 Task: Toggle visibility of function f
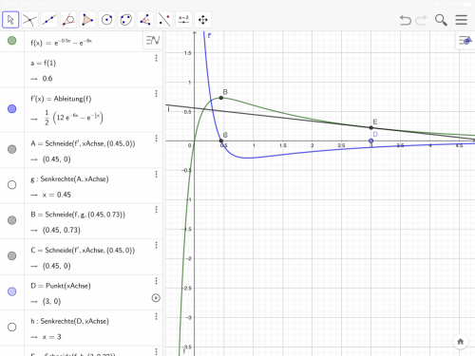click(12, 41)
